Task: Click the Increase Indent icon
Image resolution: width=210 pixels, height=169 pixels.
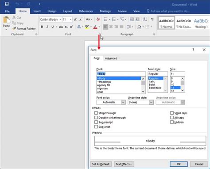Action: [137, 19]
